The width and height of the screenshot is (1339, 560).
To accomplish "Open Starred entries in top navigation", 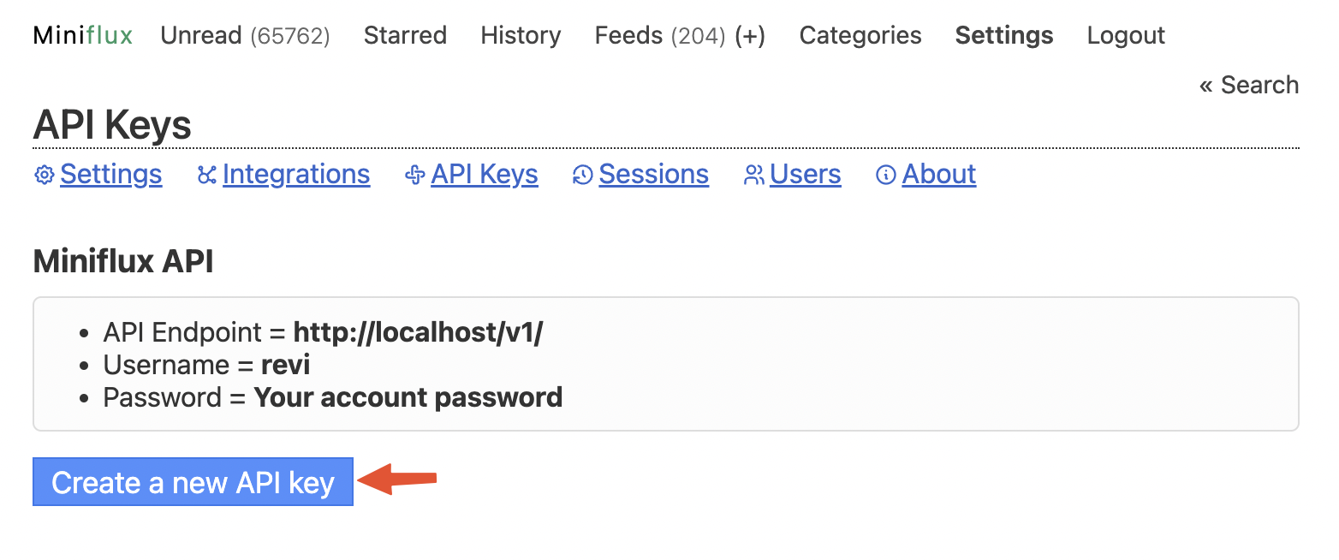I will [405, 35].
